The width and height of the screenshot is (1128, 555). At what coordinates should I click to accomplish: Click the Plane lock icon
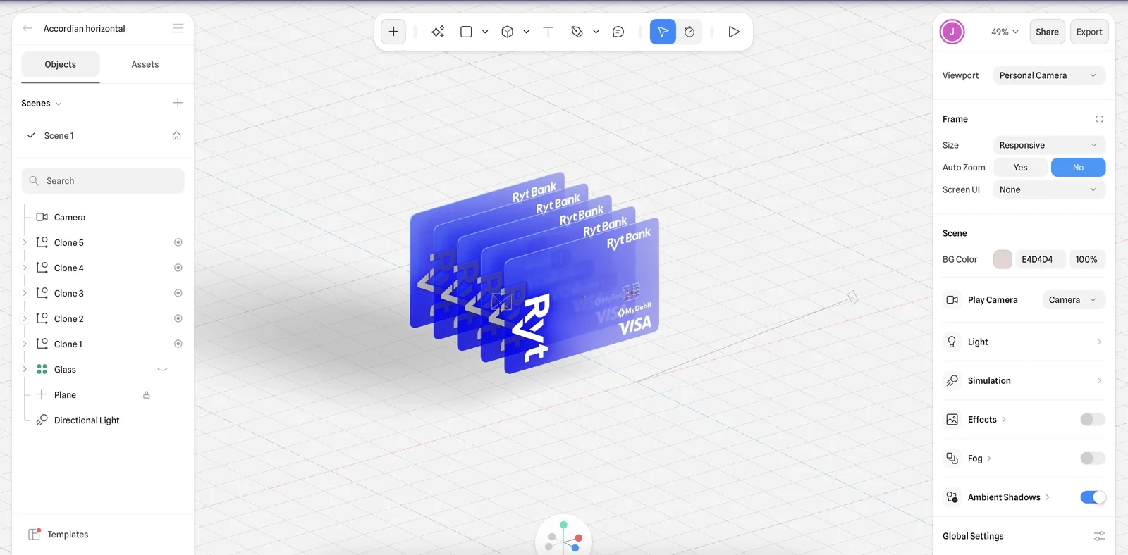147,395
